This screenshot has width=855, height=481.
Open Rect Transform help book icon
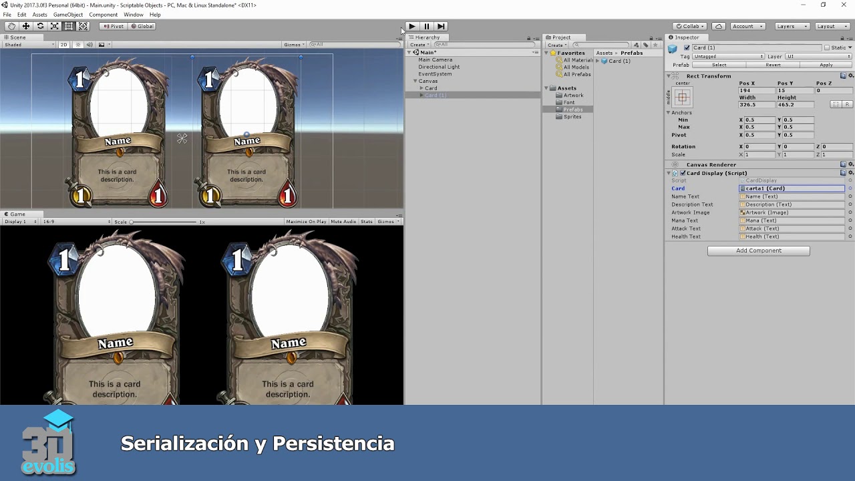click(843, 75)
